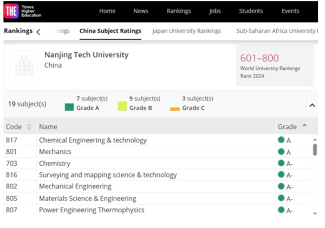Image resolution: width=325 pixels, height=228 pixels.
Task: Click the 7 subject(s) count
Action: coord(92,99)
